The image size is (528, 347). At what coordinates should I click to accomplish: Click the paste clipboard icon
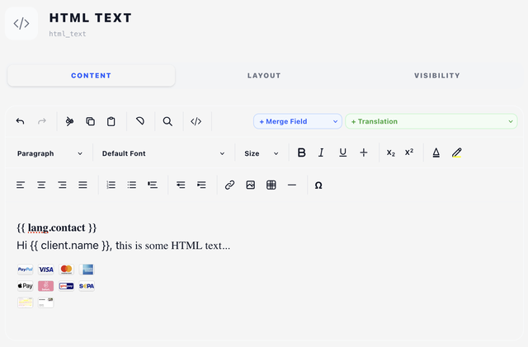pyautogui.click(x=111, y=121)
